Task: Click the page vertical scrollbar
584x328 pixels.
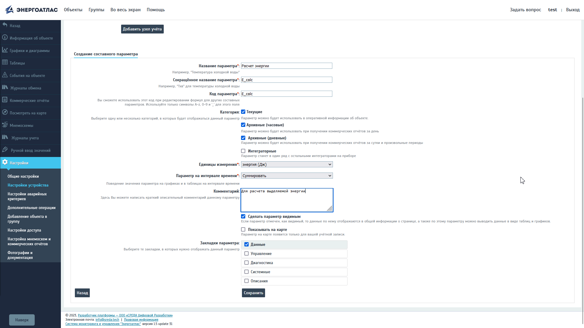Action: 582,210
